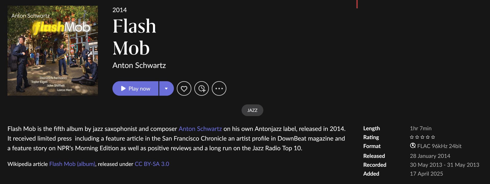Start playback with Play now button

(136, 88)
